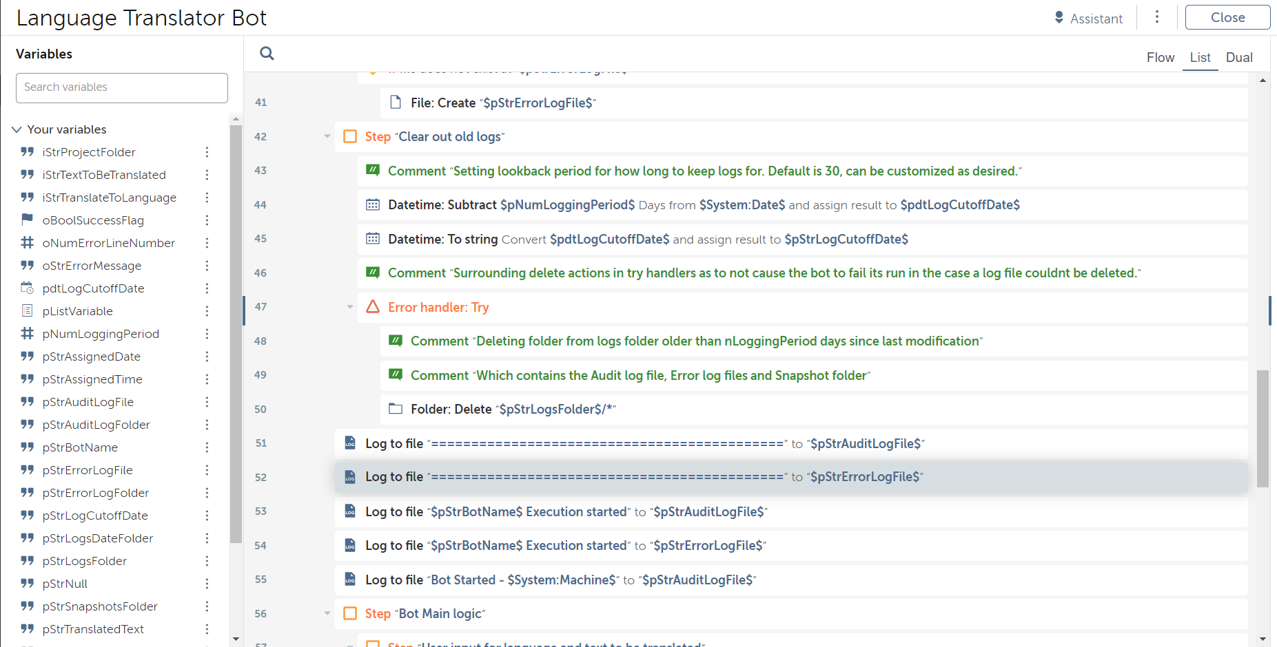Image resolution: width=1277 pixels, height=647 pixels.
Task: Open the three-dot menu next to Assistant
Action: pos(1157,17)
